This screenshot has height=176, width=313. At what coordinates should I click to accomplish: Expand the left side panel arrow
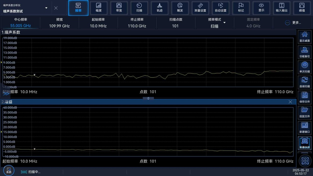(6, 93)
